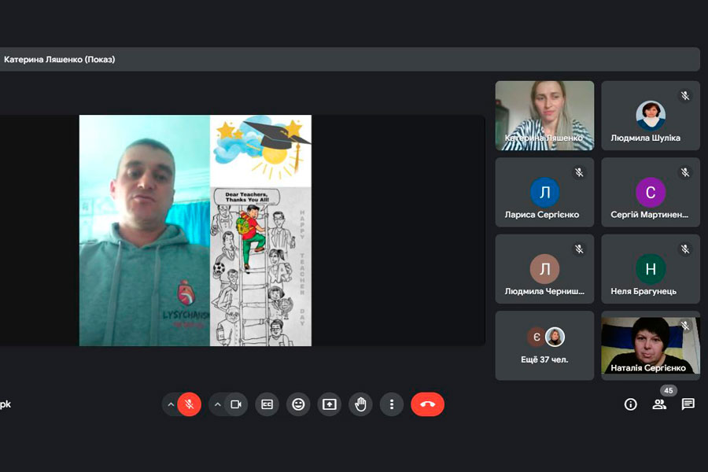Click the present screen button
The image size is (708, 472).
tap(329, 404)
